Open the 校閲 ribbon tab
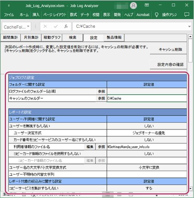 point(96,15)
